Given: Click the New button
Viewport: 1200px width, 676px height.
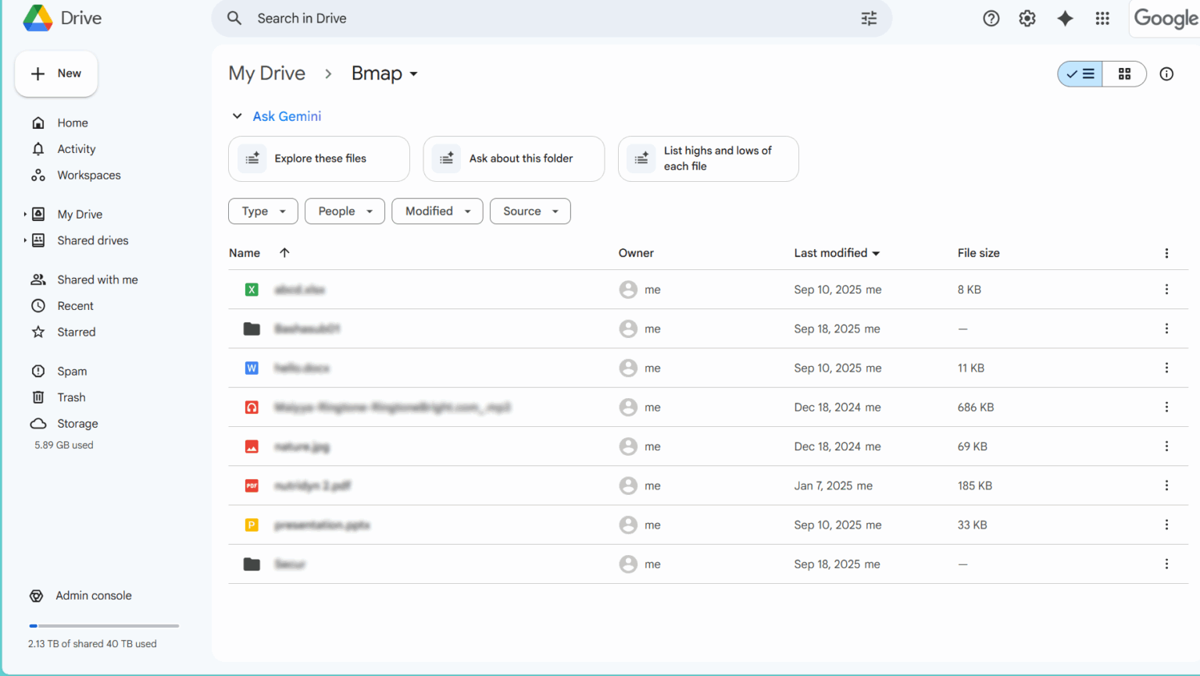Looking at the screenshot, I should [x=55, y=73].
